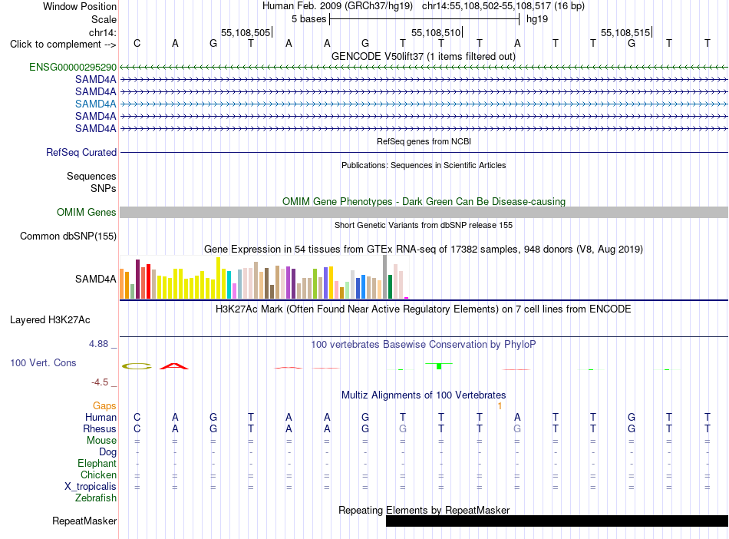Click the 55,108,510 coordinate tick
This screenshot has width=729, height=539.
(x=436, y=32)
